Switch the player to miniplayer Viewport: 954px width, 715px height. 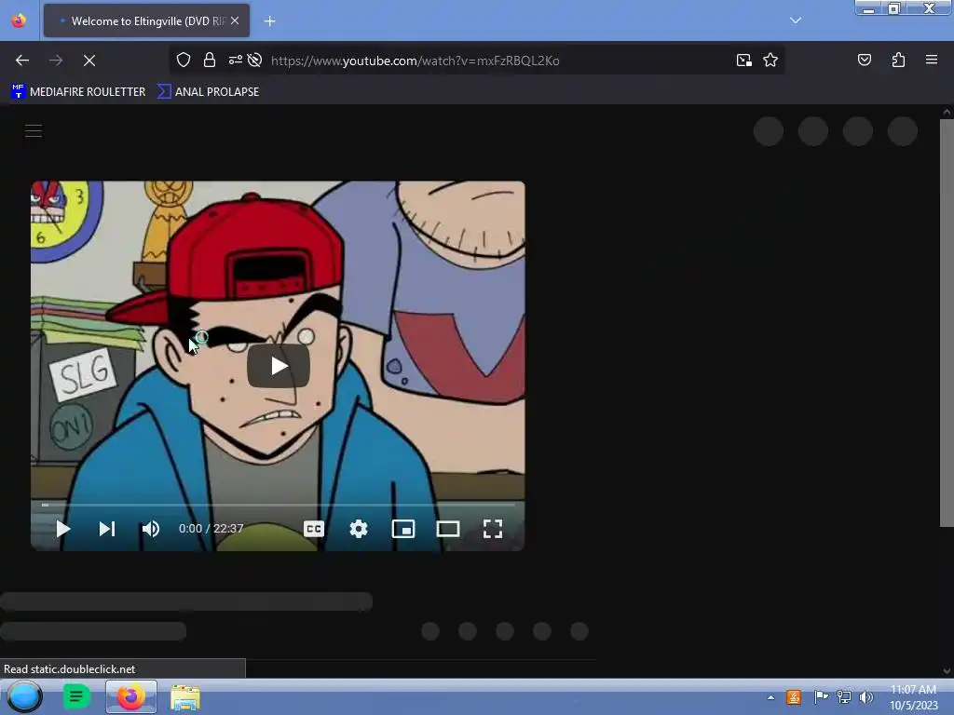click(403, 529)
